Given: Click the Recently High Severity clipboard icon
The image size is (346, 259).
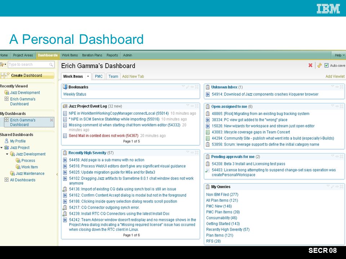Looking at the screenshot, I should [x=65, y=153].
